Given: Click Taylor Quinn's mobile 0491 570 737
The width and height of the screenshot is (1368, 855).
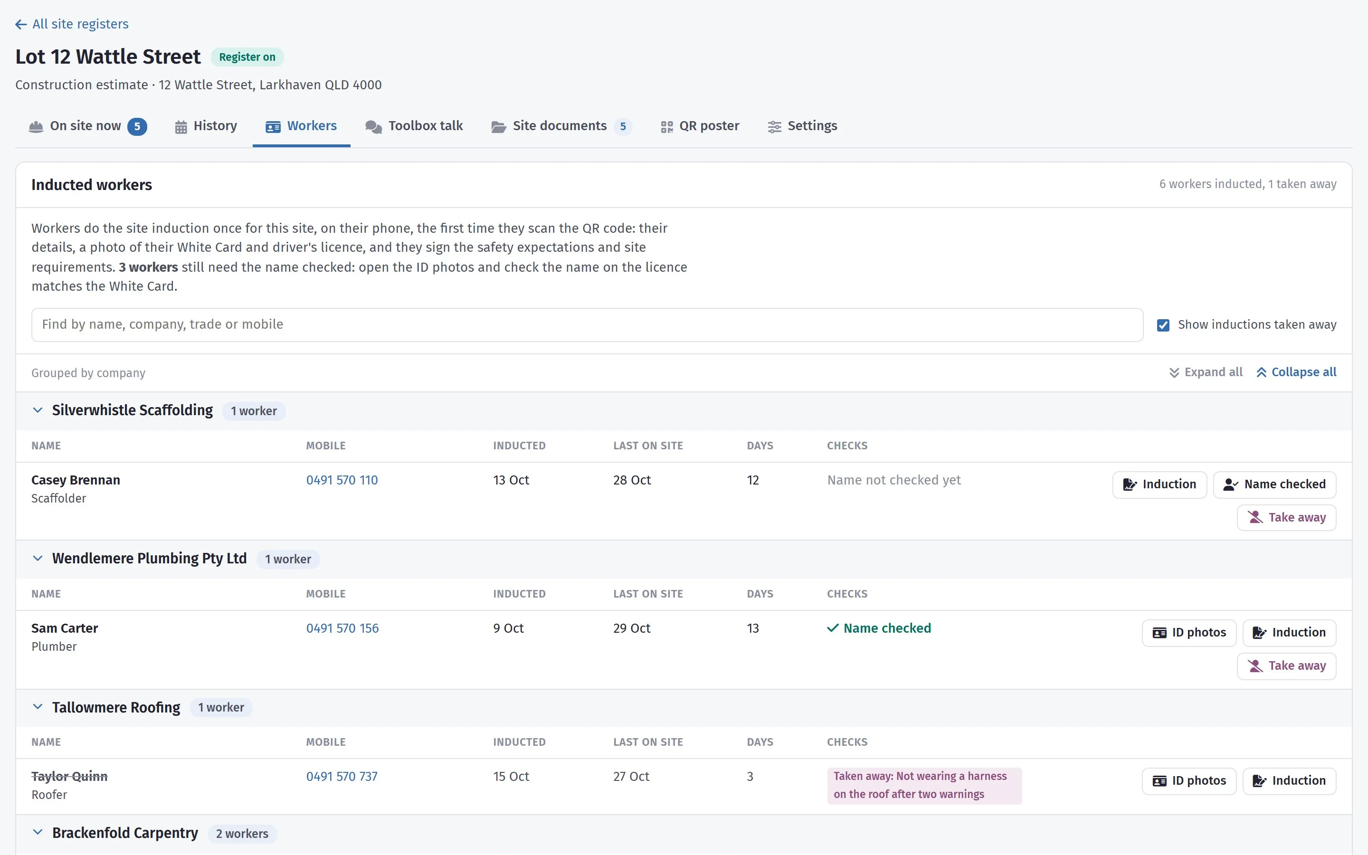Looking at the screenshot, I should click(342, 777).
